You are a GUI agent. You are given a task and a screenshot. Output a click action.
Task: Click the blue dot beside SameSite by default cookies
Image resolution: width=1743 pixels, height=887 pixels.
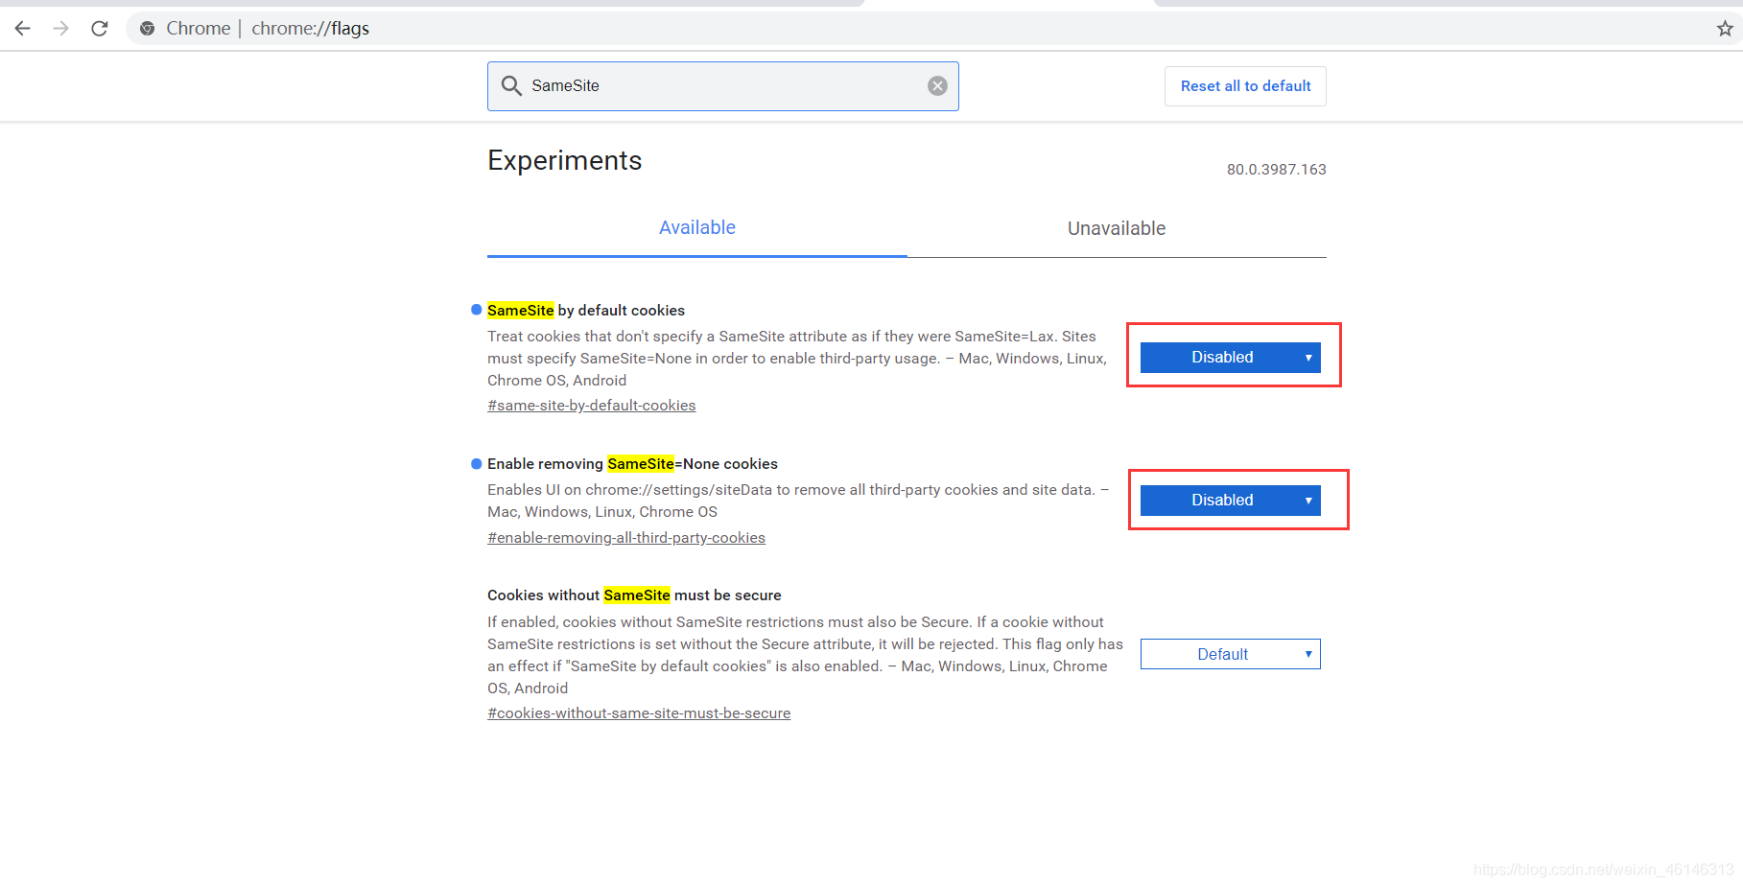[476, 309]
